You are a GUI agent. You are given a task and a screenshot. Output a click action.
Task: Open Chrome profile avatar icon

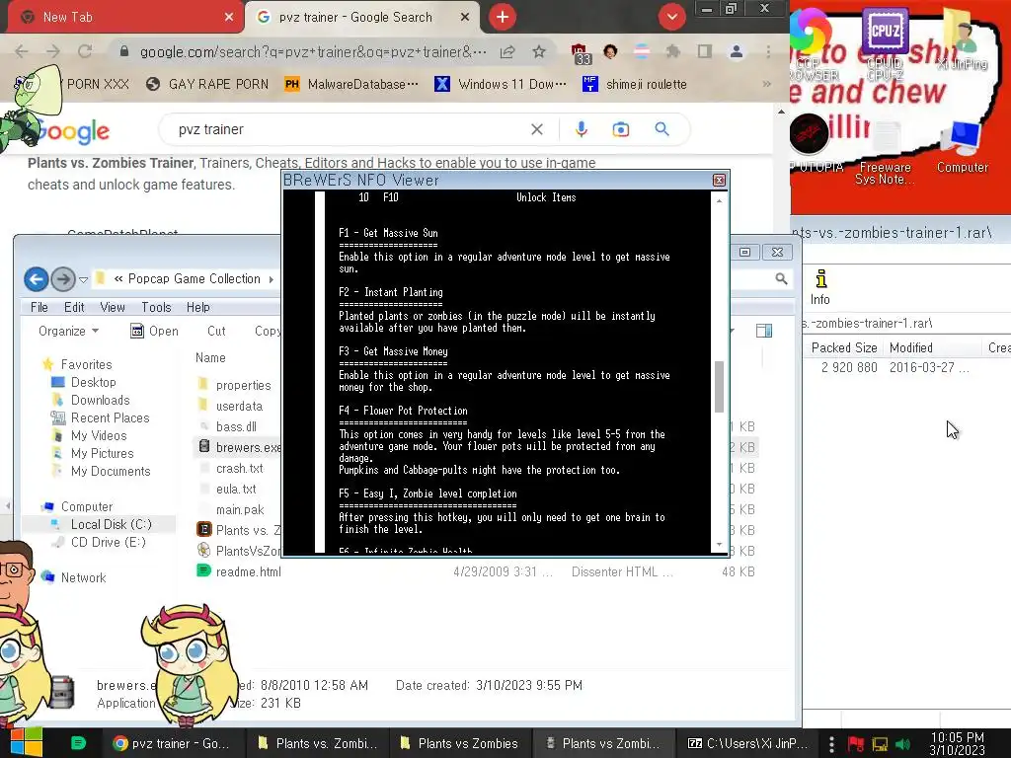coord(736,51)
